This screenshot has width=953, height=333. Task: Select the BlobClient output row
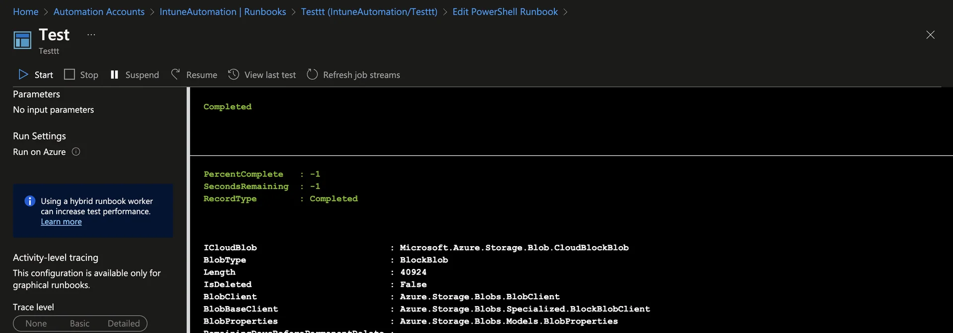(381, 297)
